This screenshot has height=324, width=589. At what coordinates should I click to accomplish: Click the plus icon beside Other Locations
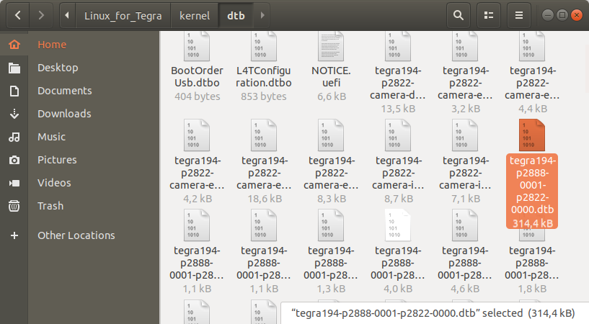tap(14, 235)
